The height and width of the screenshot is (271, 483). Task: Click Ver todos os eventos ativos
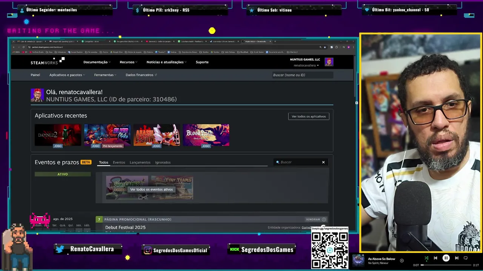[151, 189]
